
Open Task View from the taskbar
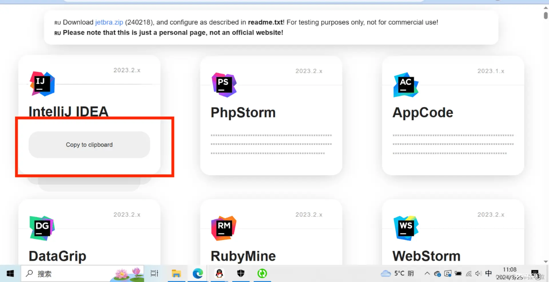click(x=154, y=273)
